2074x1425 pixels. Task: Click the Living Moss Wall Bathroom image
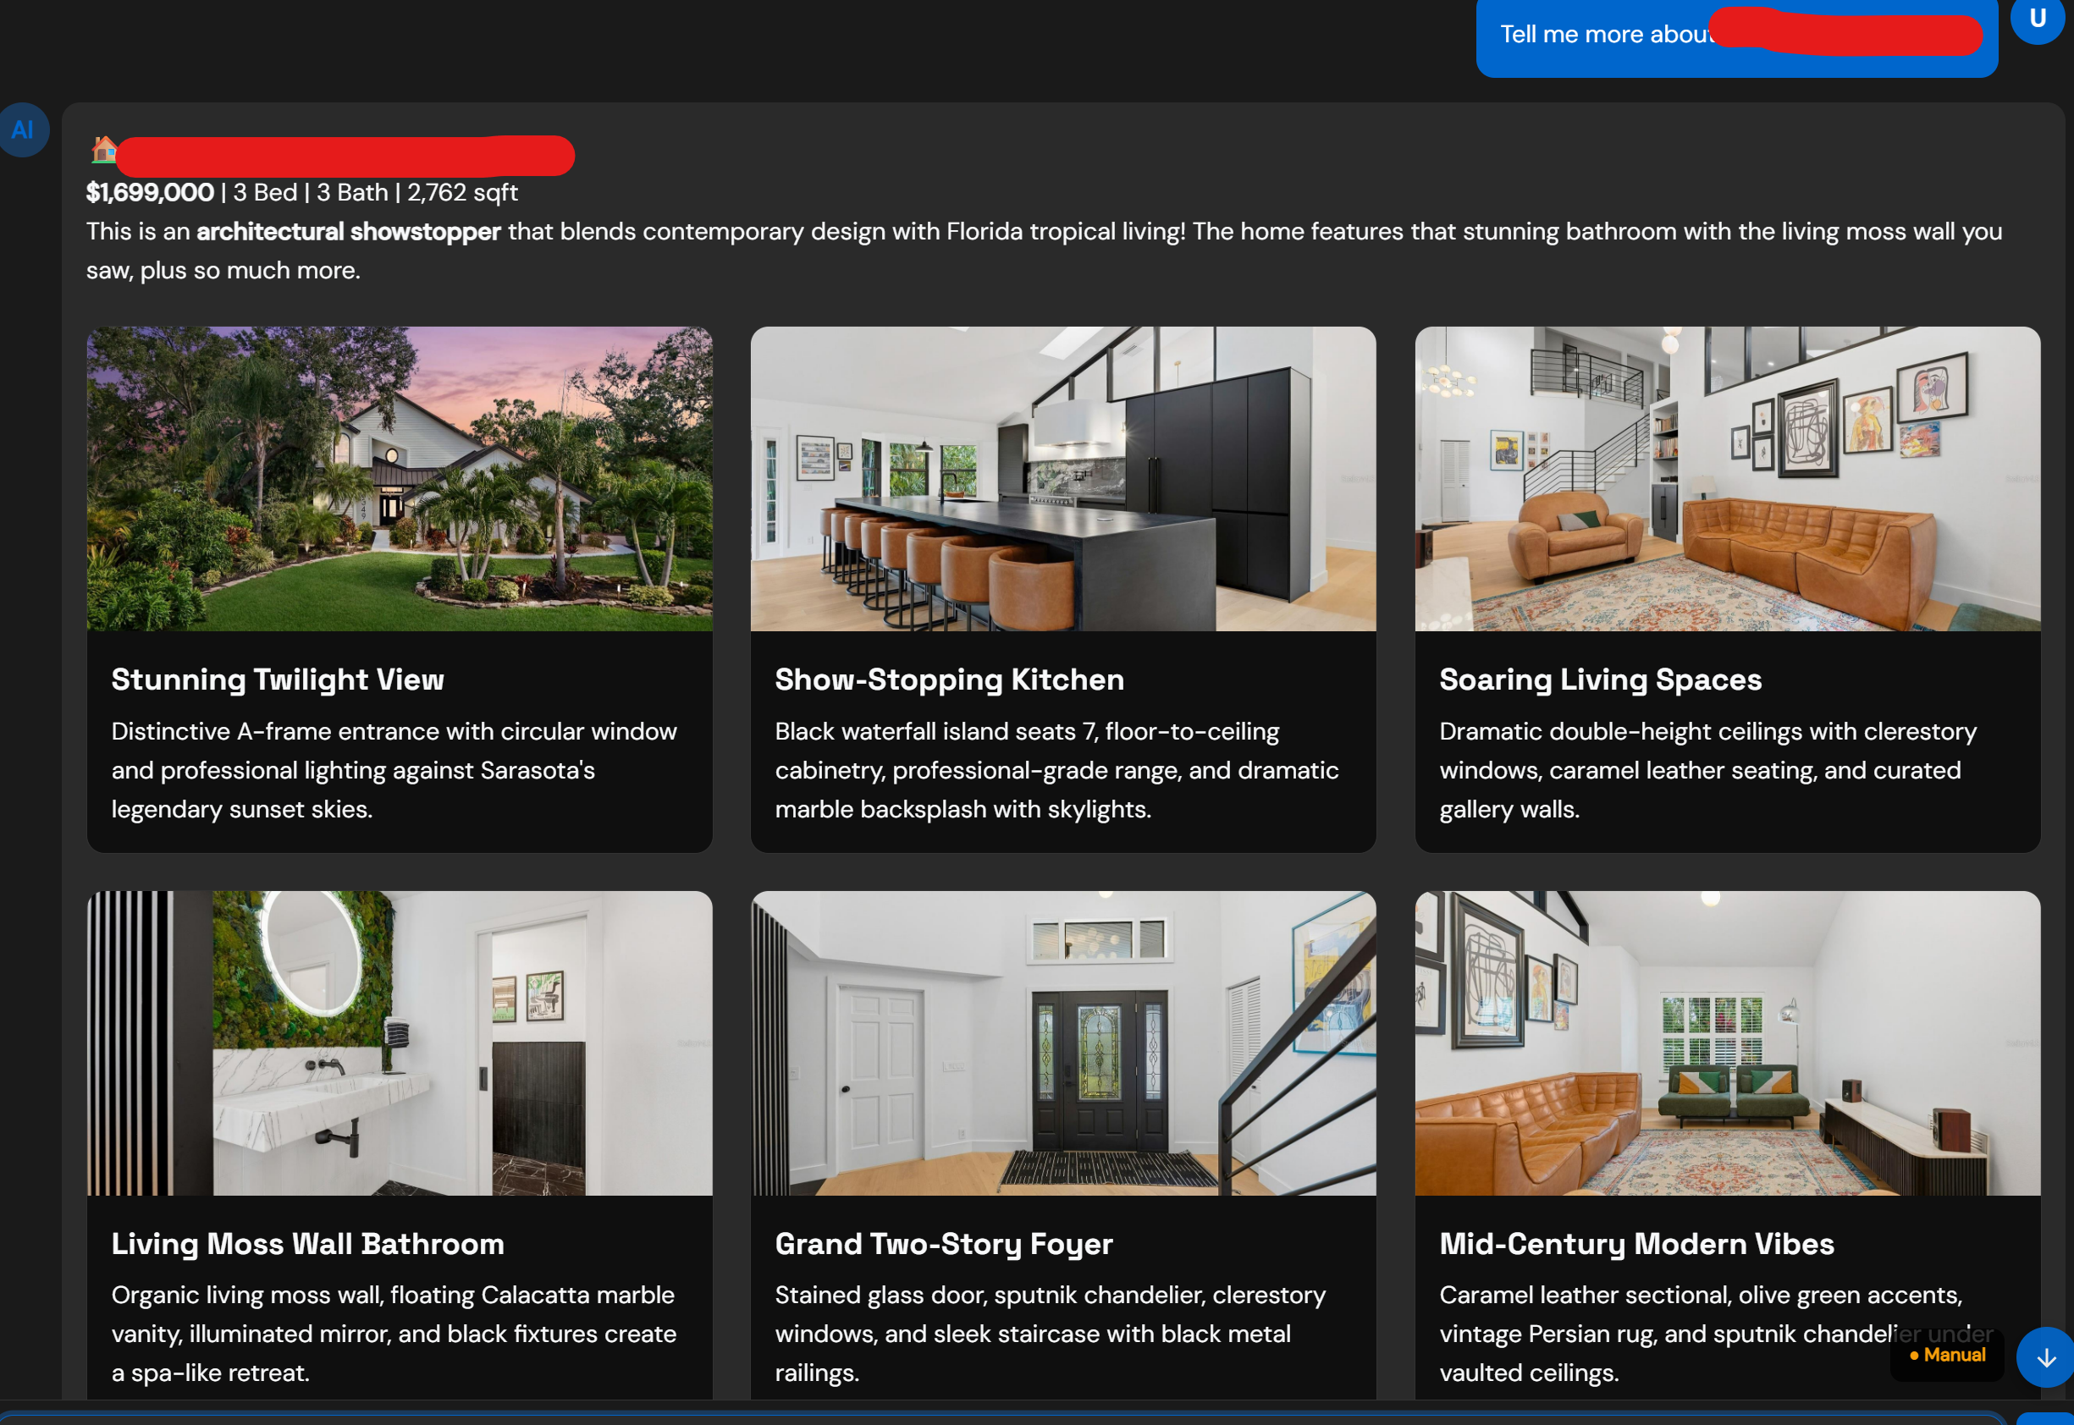point(400,1043)
